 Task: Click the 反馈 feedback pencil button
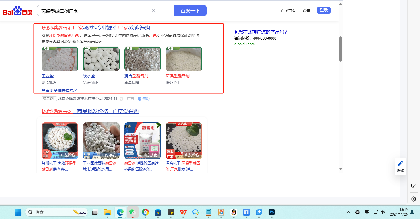(400, 167)
